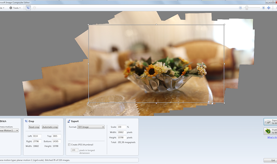Click the Publish to Web button

[x=270, y=131]
